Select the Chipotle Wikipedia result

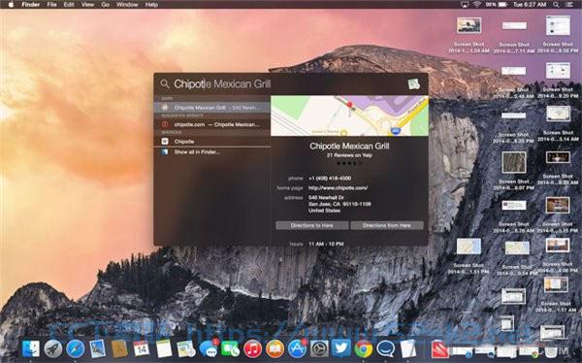click(x=211, y=141)
